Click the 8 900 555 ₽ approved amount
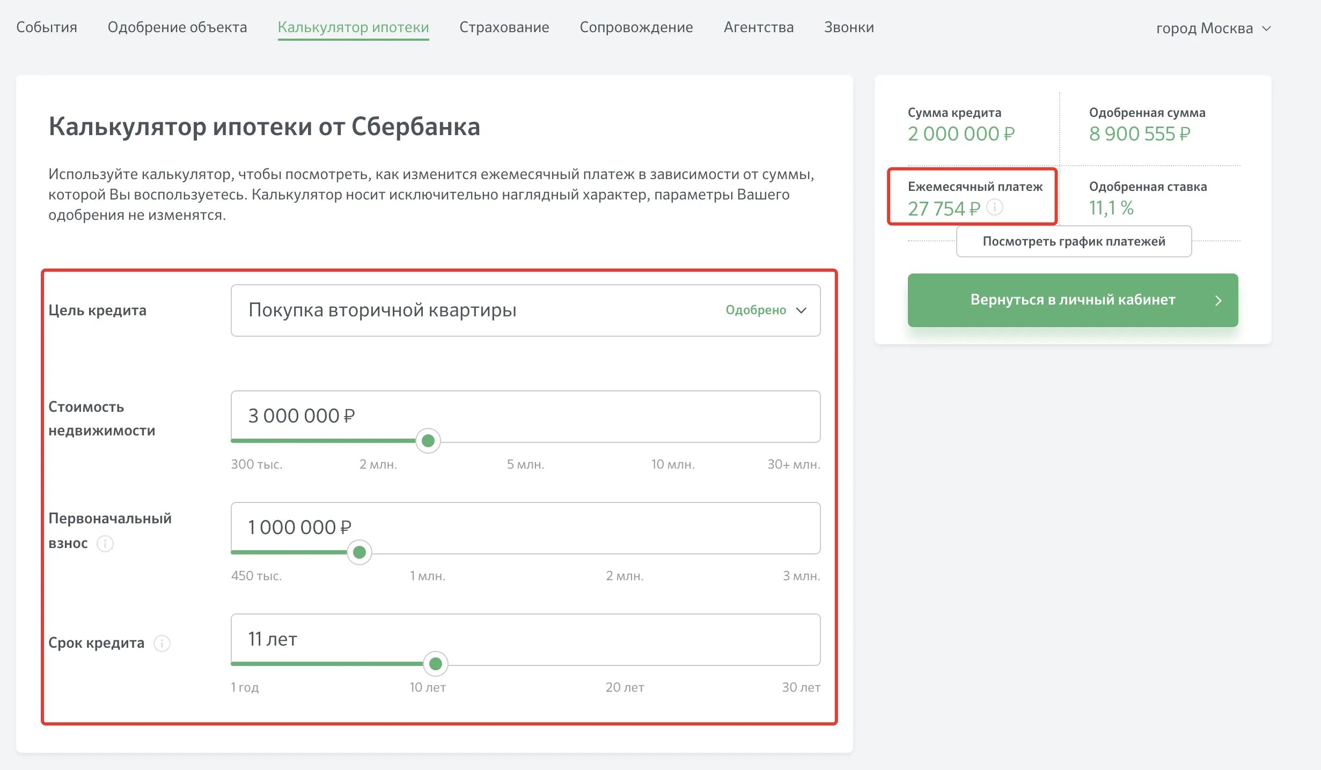Screen dimensions: 1321x770 point(1140,134)
